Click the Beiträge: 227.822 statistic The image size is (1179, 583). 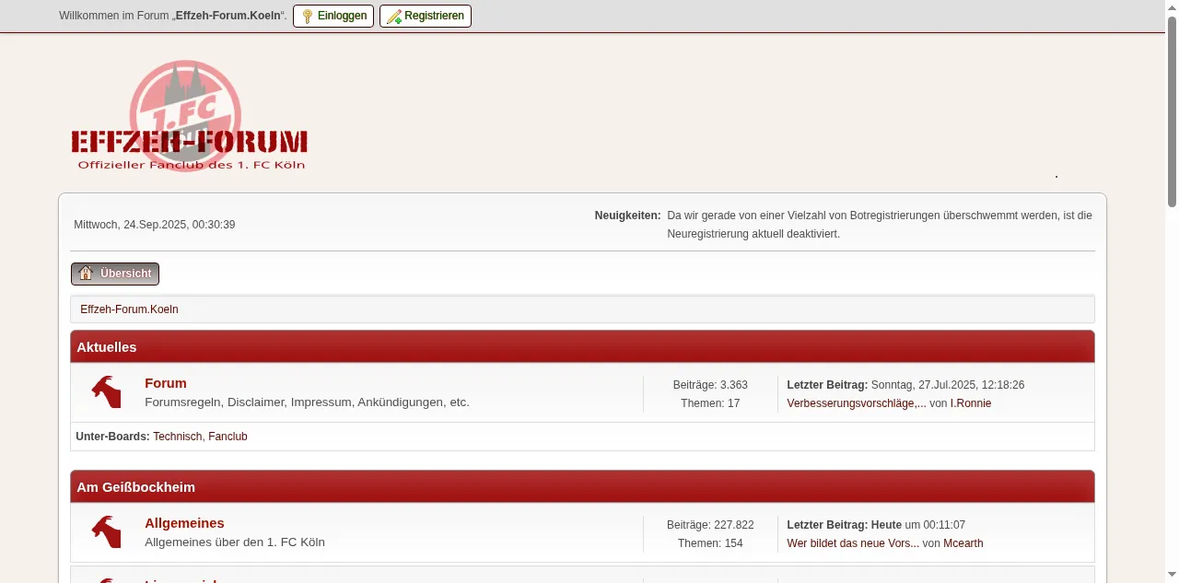pyautogui.click(x=710, y=525)
